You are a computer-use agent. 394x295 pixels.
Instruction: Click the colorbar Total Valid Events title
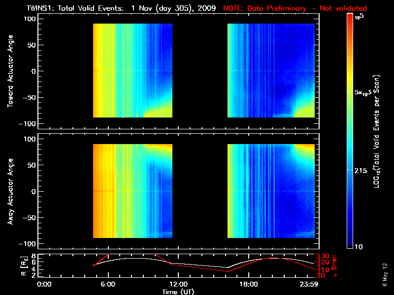376,131
